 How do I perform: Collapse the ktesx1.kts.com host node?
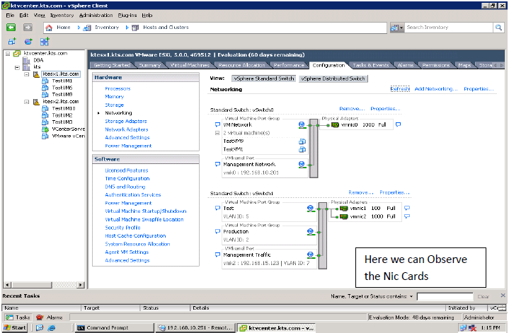coord(27,74)
